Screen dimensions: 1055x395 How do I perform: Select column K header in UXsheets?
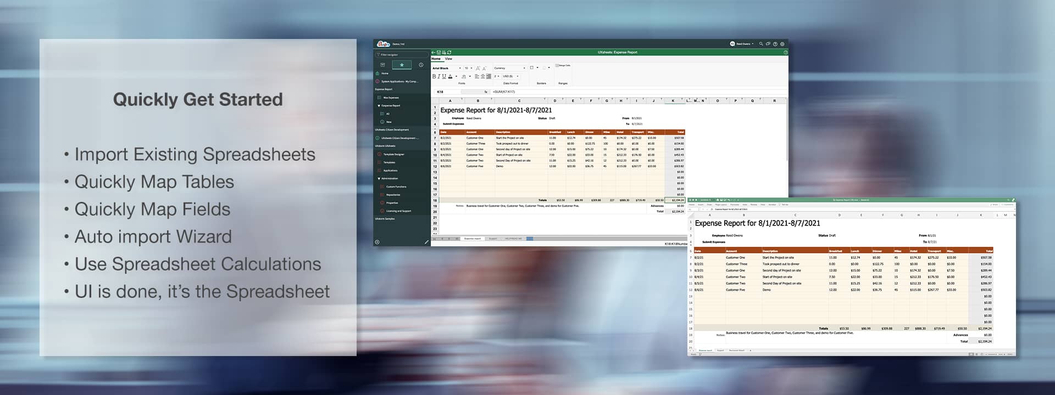pos(673,101)
